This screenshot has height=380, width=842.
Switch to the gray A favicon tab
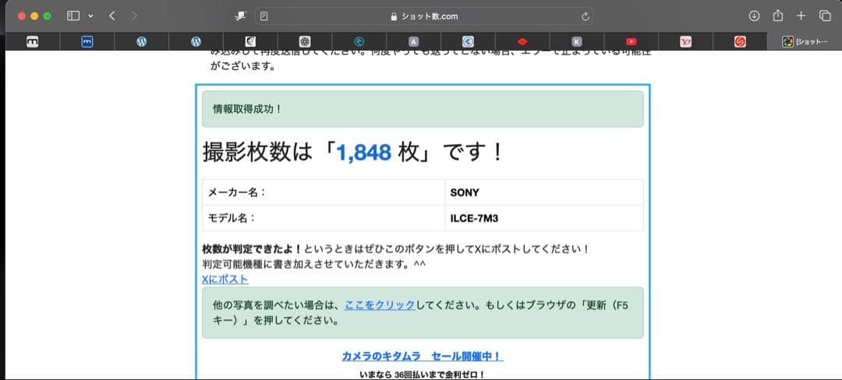[x=413, y=42]
